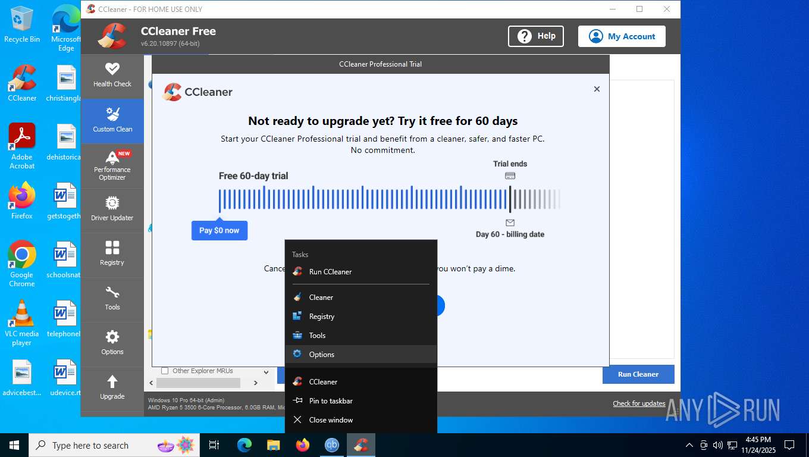Image resolution: width=809 pixels, height=457 pixels.
Task: Select christiangla image file on desktop
Action: 65,83
